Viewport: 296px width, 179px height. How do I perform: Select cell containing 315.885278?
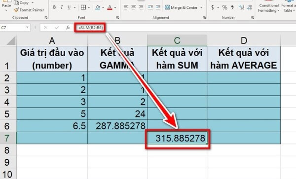(x=177, y=138)
